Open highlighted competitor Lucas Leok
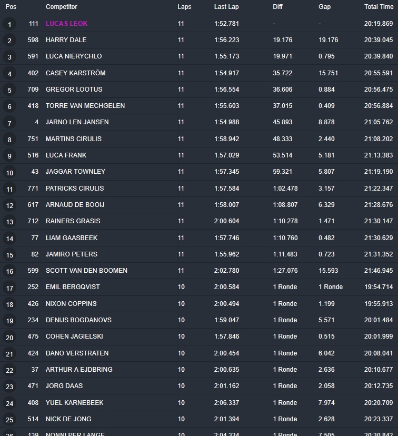 click(66, 24)
